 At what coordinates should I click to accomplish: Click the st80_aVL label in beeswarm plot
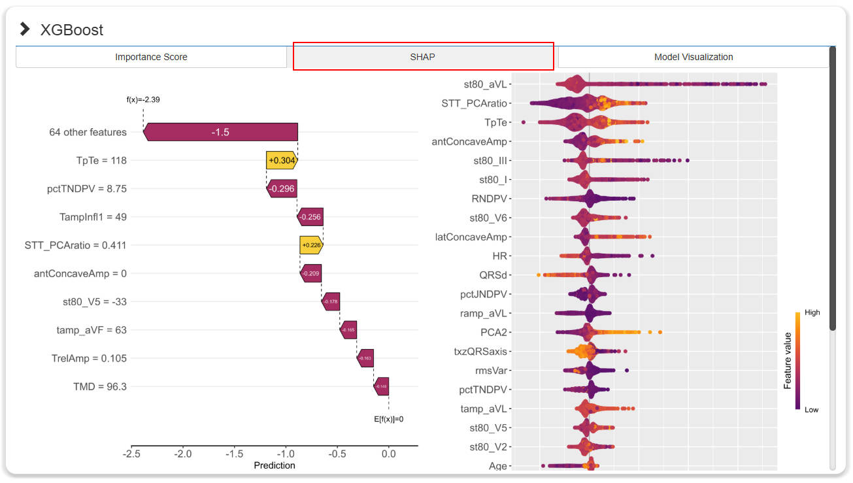[486, 84]
